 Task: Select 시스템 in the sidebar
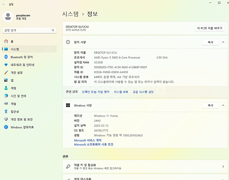29,49
